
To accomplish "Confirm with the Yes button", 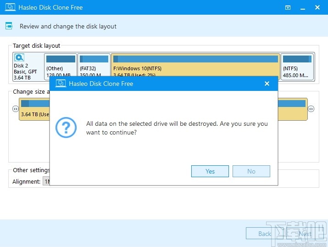I will [210, 171].
